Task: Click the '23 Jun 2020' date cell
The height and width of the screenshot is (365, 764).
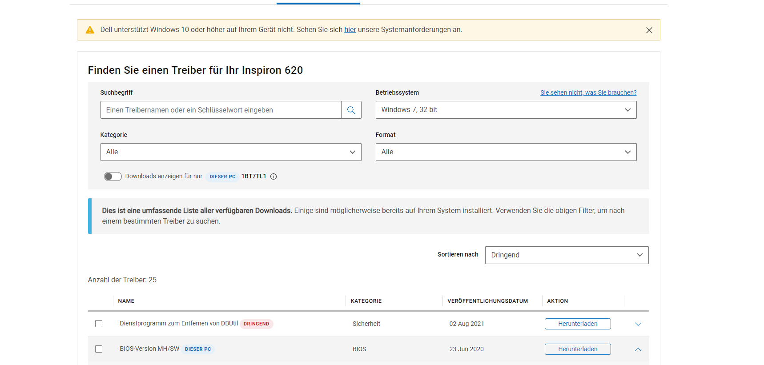Action: (466, 349)
